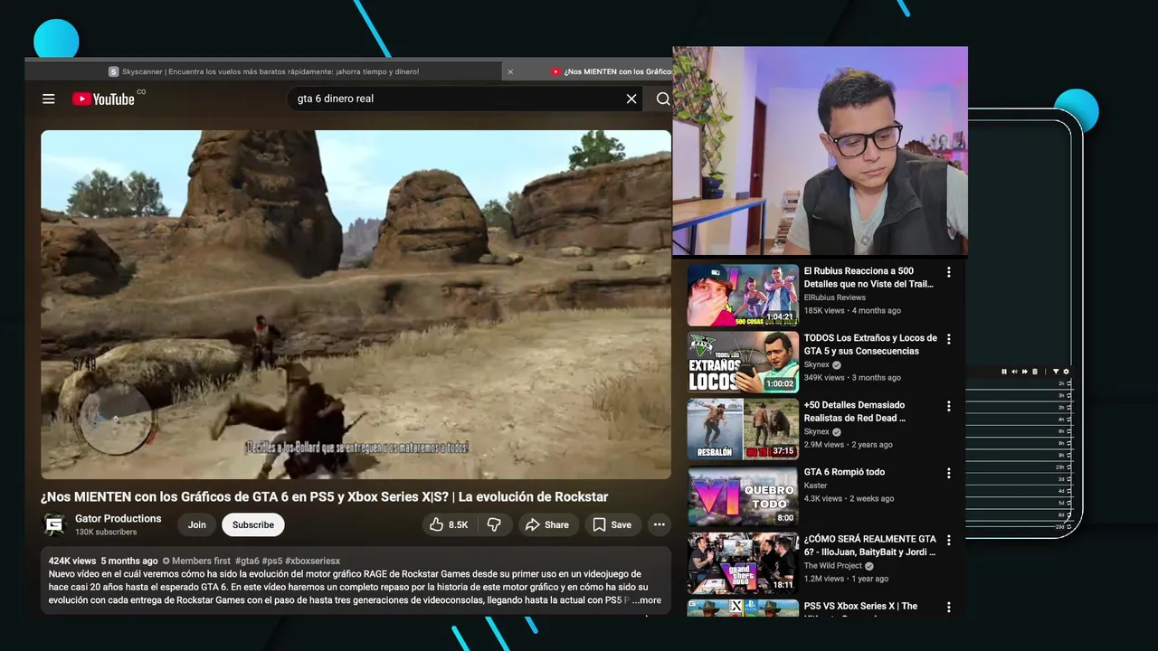Open '+50 Detalles Demasiado Realistas' video thumbnail
Image resolution: width=1158 pixels, height=651 pixels.
743,429
